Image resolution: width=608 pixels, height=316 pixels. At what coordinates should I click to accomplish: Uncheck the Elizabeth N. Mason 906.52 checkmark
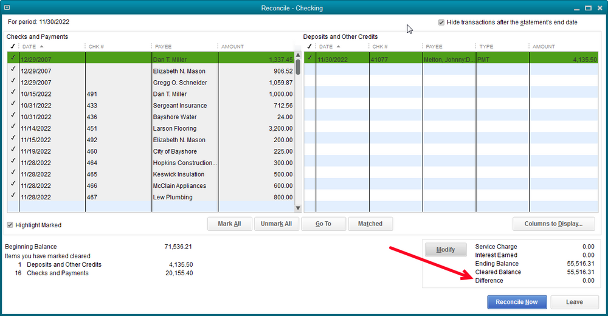point(13,69)
